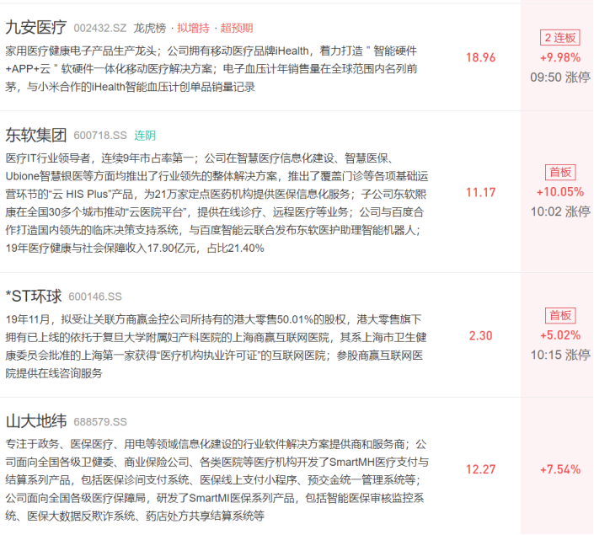Viewport: 594px width, 535px height.
Task: Open the 山大地纬 stock name link
Action: [x=36, y=421]
